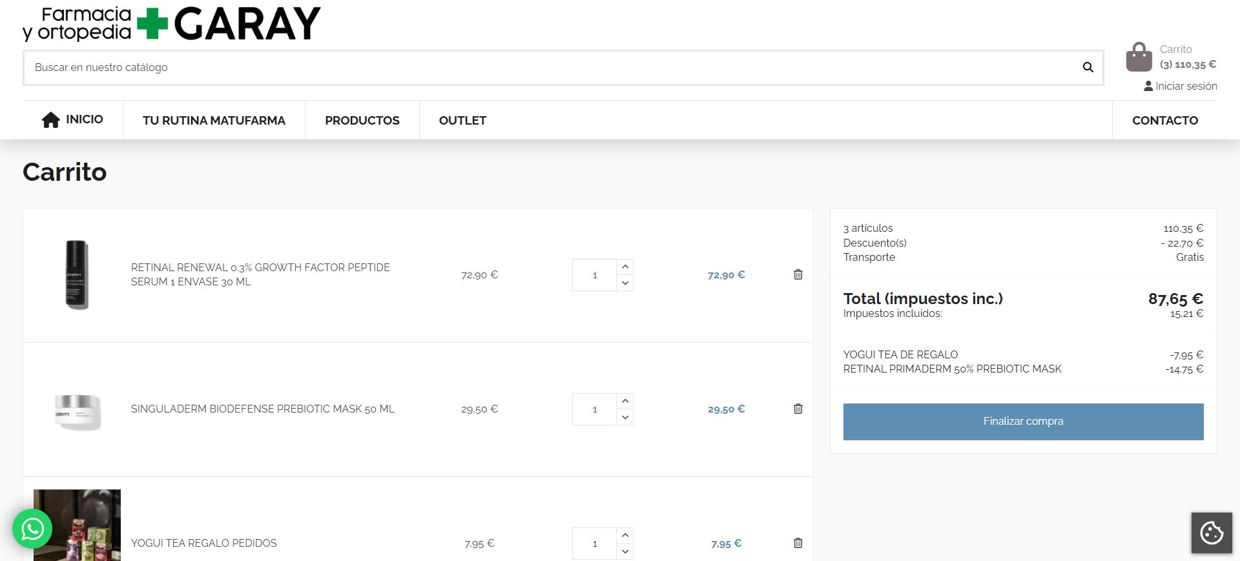Click Finalizar compra button
Image resolution: width=1240 pixels, height=561 pixels.
point(1023,422)
